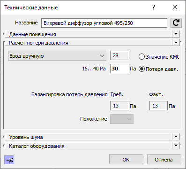Collapse the Расчёт потери давления section arrow
This screenshot has width=186, height=169.
pyautogui.click(x=176, y=42)
